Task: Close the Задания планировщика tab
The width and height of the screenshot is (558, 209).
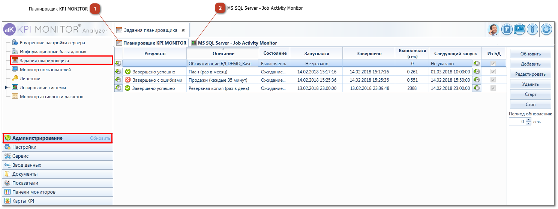Action: pos(183,30)
